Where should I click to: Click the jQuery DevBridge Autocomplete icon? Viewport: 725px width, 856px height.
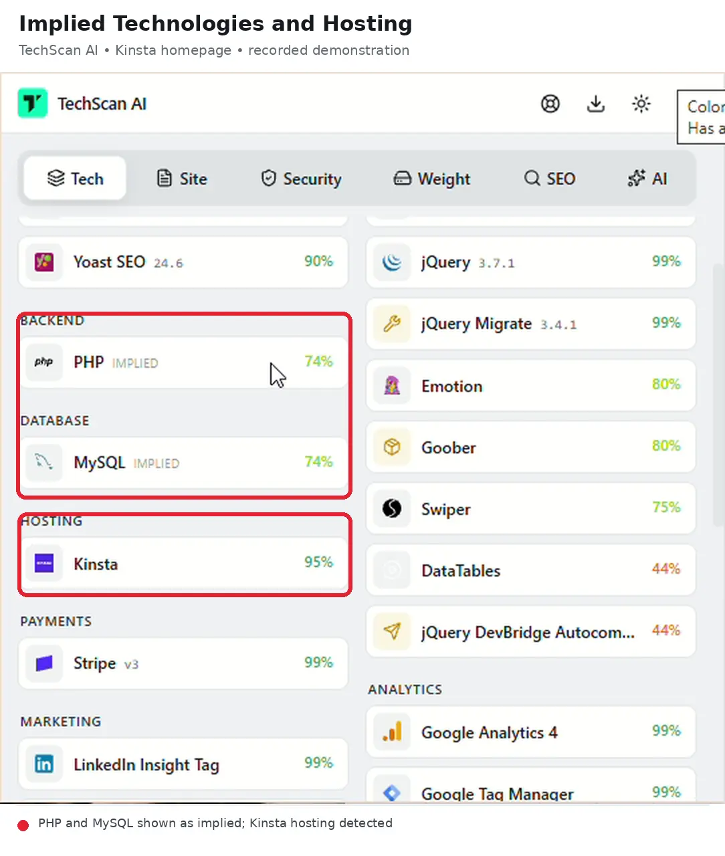click(x=392, y=631)
